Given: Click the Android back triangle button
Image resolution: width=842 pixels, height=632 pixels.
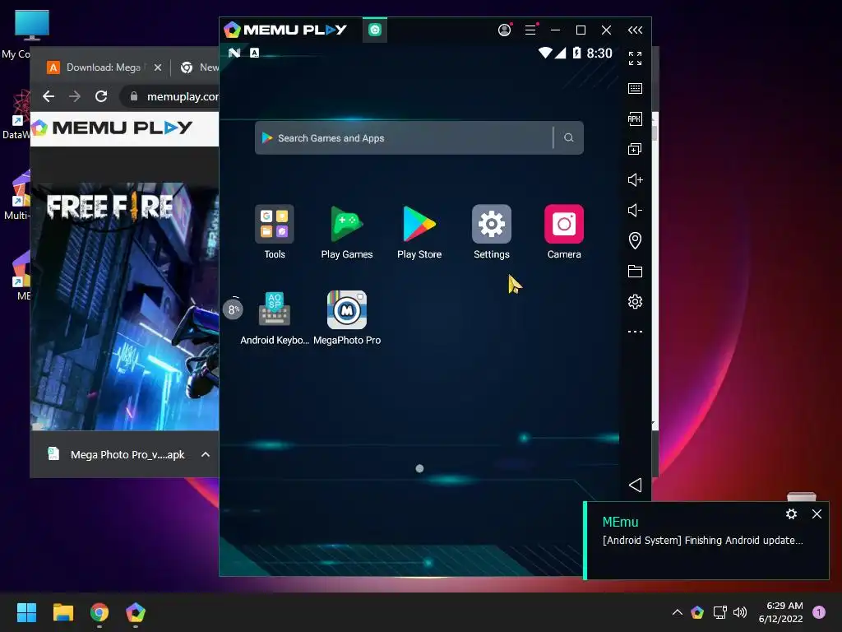Looking at the screenshot, I should coord(635,485).
